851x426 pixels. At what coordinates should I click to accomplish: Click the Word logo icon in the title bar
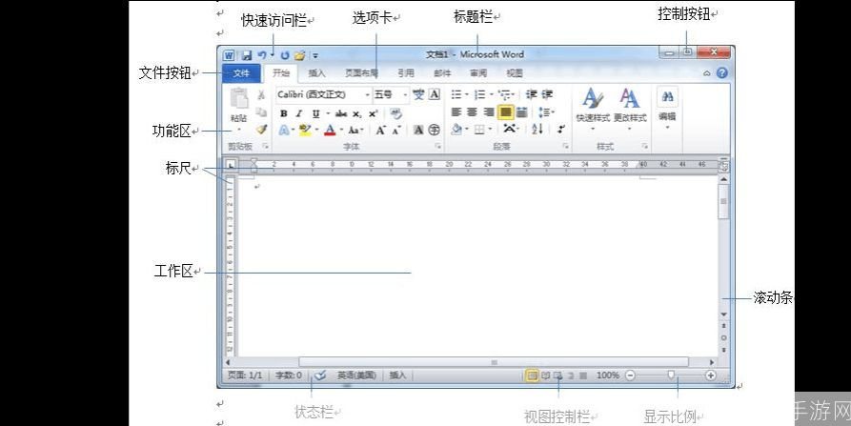coord(229,55)
